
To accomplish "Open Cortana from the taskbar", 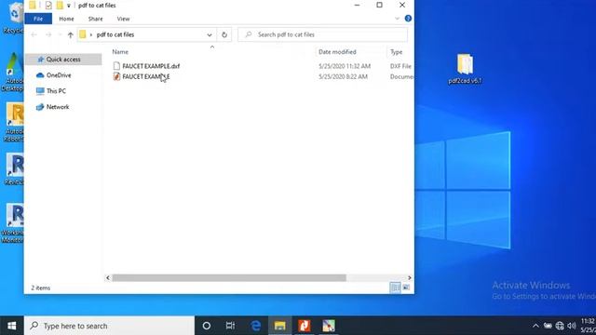I will (x=207, y=326).
